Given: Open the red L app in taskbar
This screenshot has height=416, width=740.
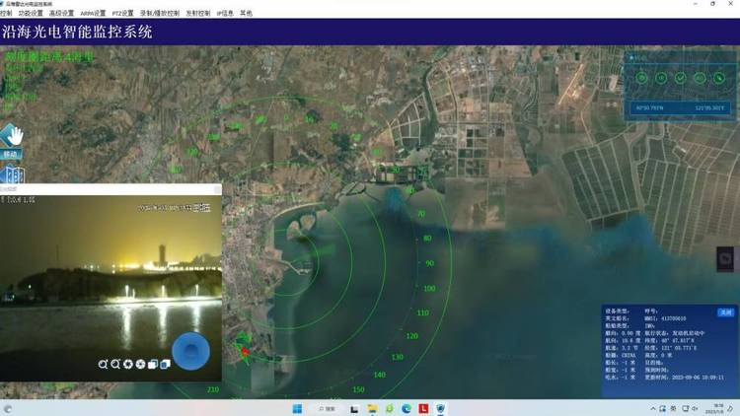Looking at the screenshot, I should point(423,408).
